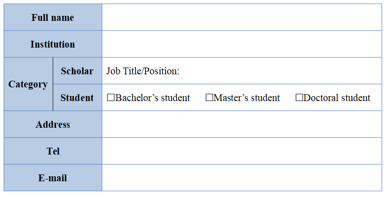Click the 'Job Title/Position:' text
The height and width of the screenshot is (198, 388).
143,71
